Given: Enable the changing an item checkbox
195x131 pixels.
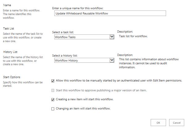Looking at the screenshot, I should pos(53,109).
